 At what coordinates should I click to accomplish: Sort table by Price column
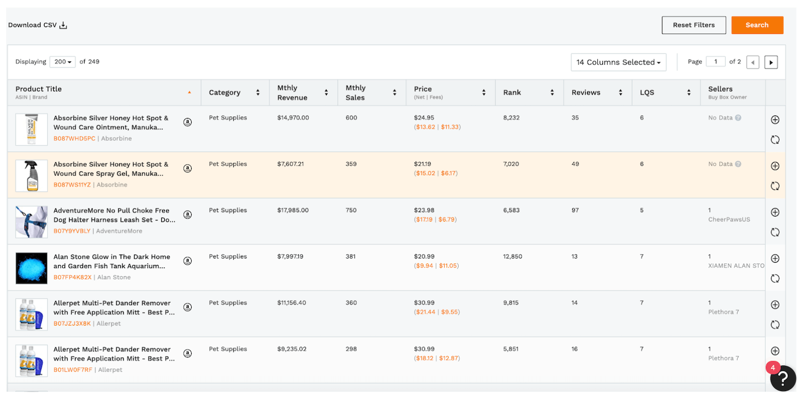pyautogui.click(x=484, y=92)
